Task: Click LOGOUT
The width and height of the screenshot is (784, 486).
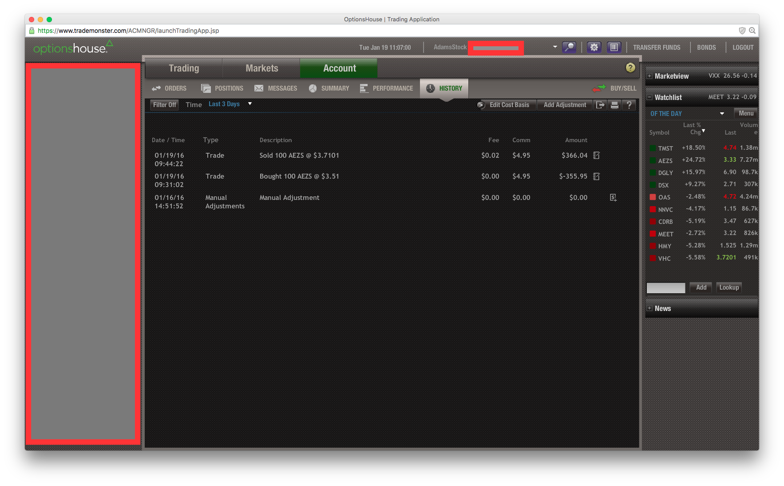Action: 743,48
